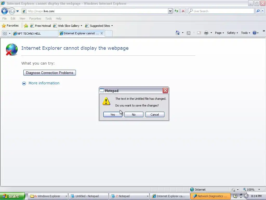Click Cancel in the Notepad save dialog

tap(155, 115)
